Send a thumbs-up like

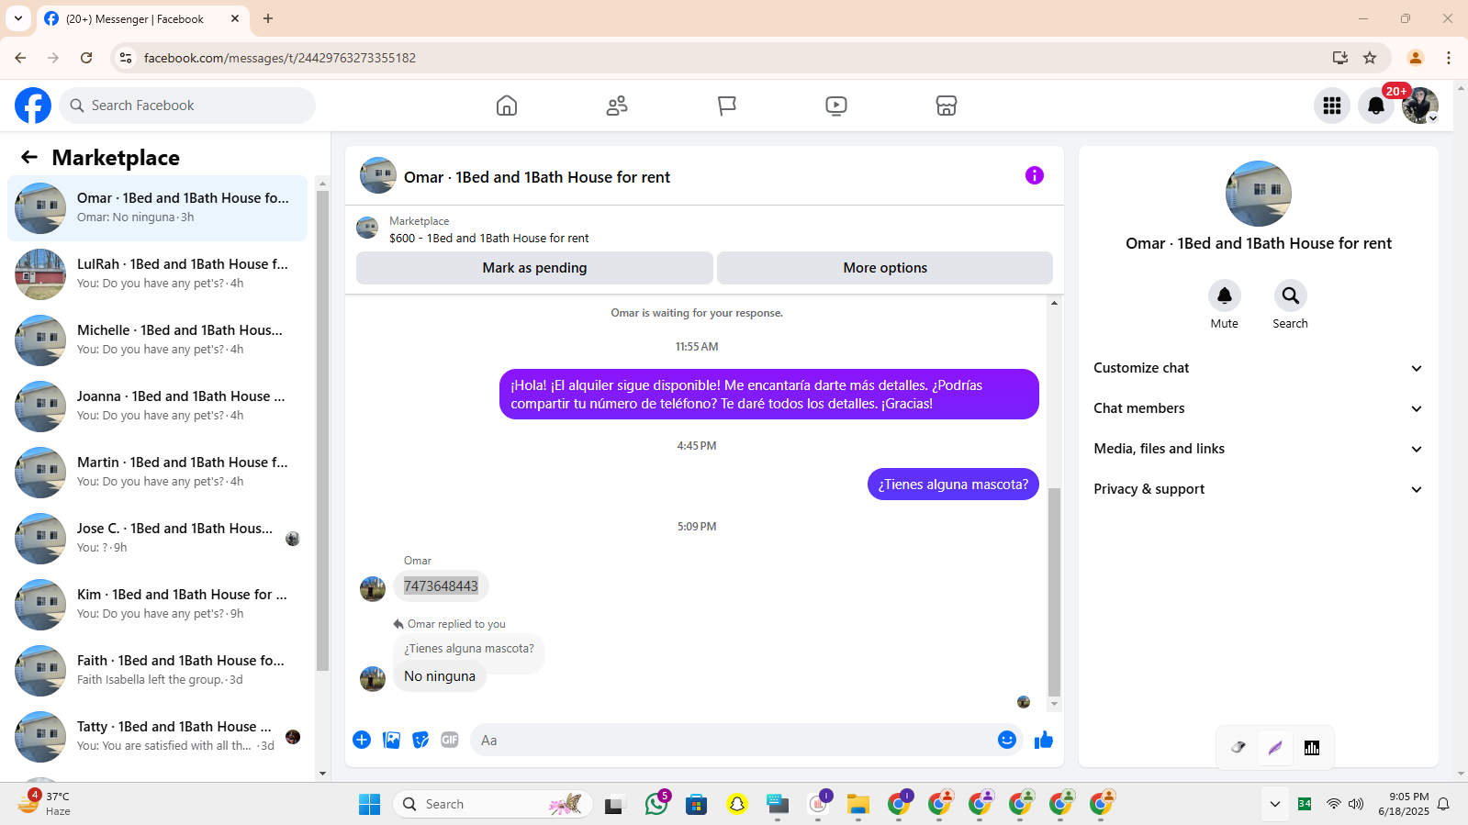[x=1044, y=740]
